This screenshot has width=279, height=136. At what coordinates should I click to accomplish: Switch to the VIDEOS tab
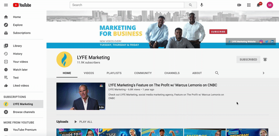point(89,73)
